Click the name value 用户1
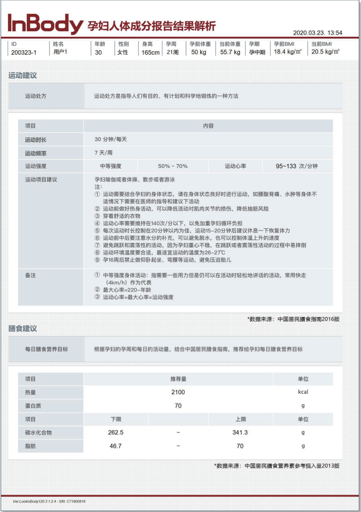 [x=60, y=51]
